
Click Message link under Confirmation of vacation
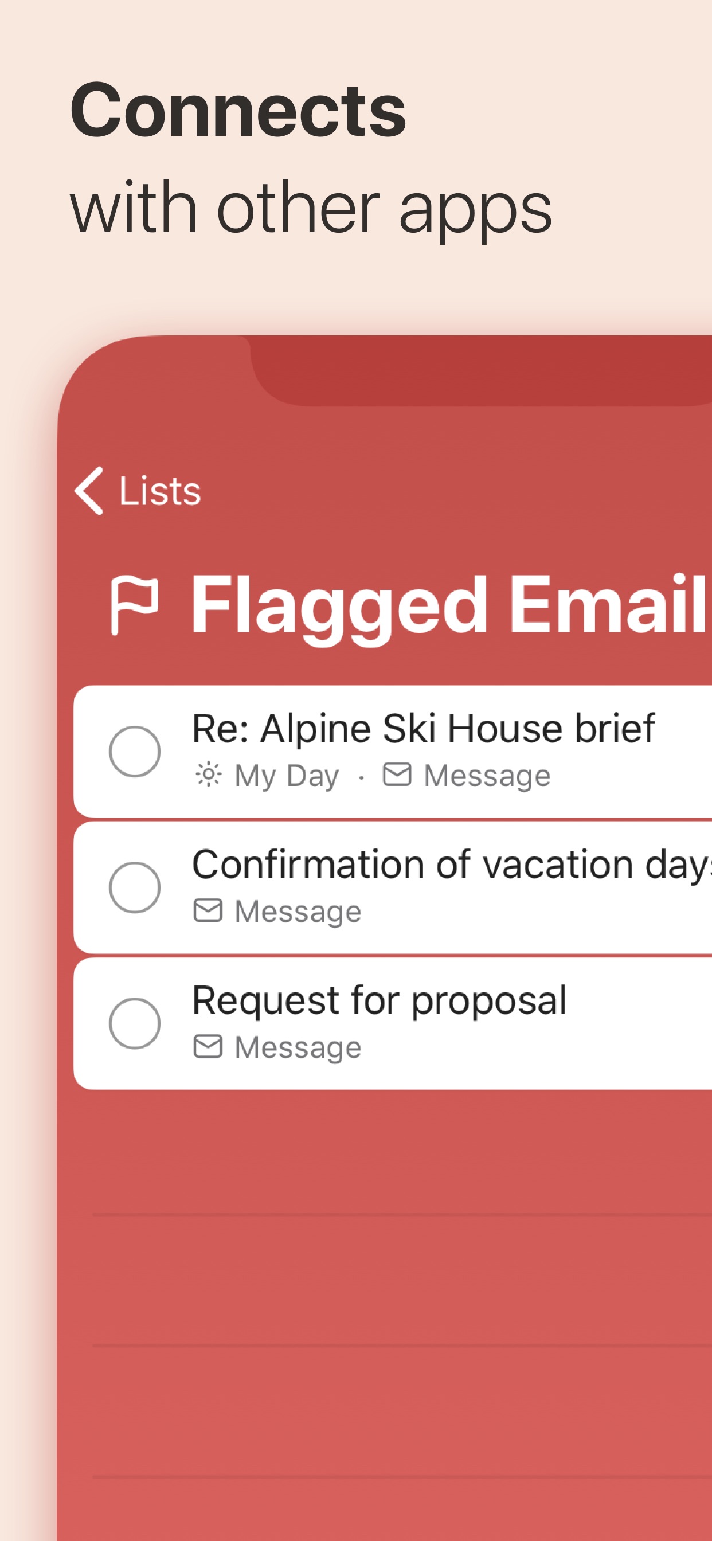coord(298,912)
